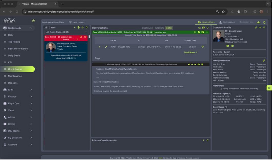Open Case Filters
Image resolution: width=272 pixels, height=160 pixels.
click(77, 22)
